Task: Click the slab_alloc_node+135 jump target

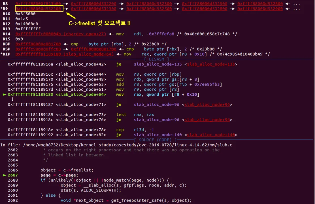Action: point(211,64)
